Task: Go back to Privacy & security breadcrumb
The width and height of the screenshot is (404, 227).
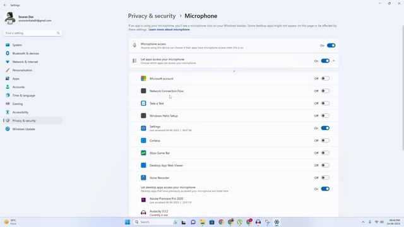Action: [151, 16]
